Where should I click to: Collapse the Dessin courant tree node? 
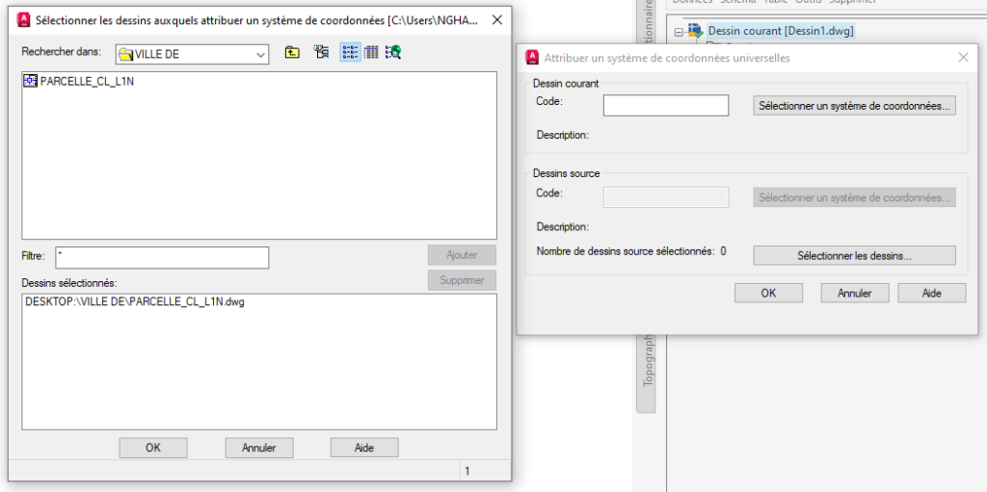(x=680, y=32)
